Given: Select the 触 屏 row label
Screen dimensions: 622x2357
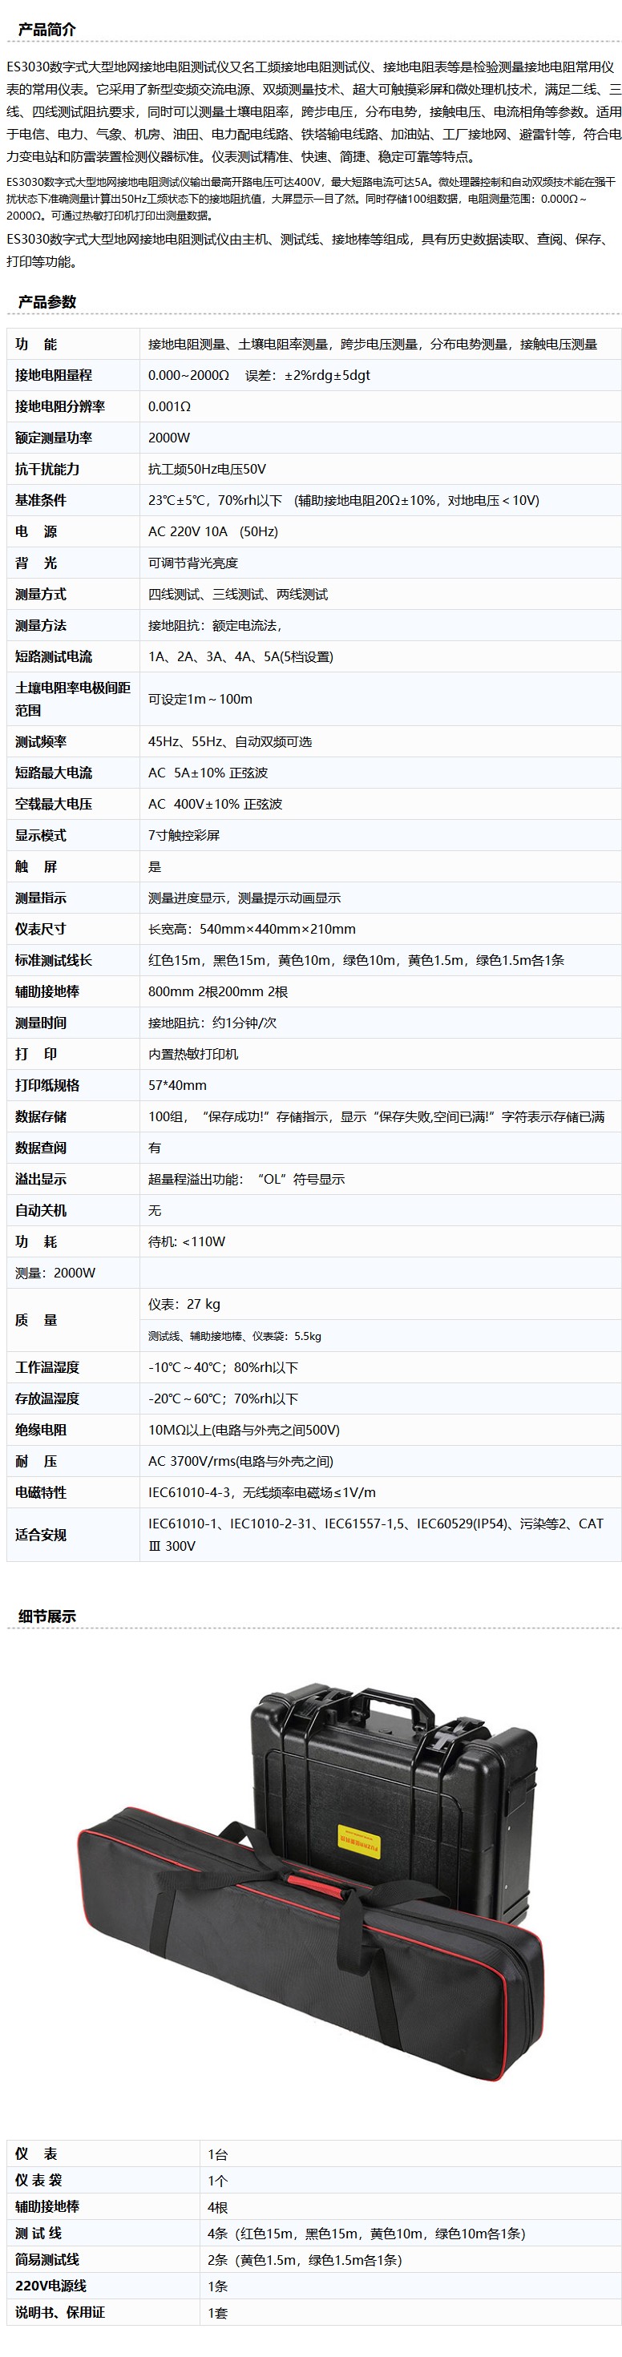Looking at the screenshot, I should point(36,866).
